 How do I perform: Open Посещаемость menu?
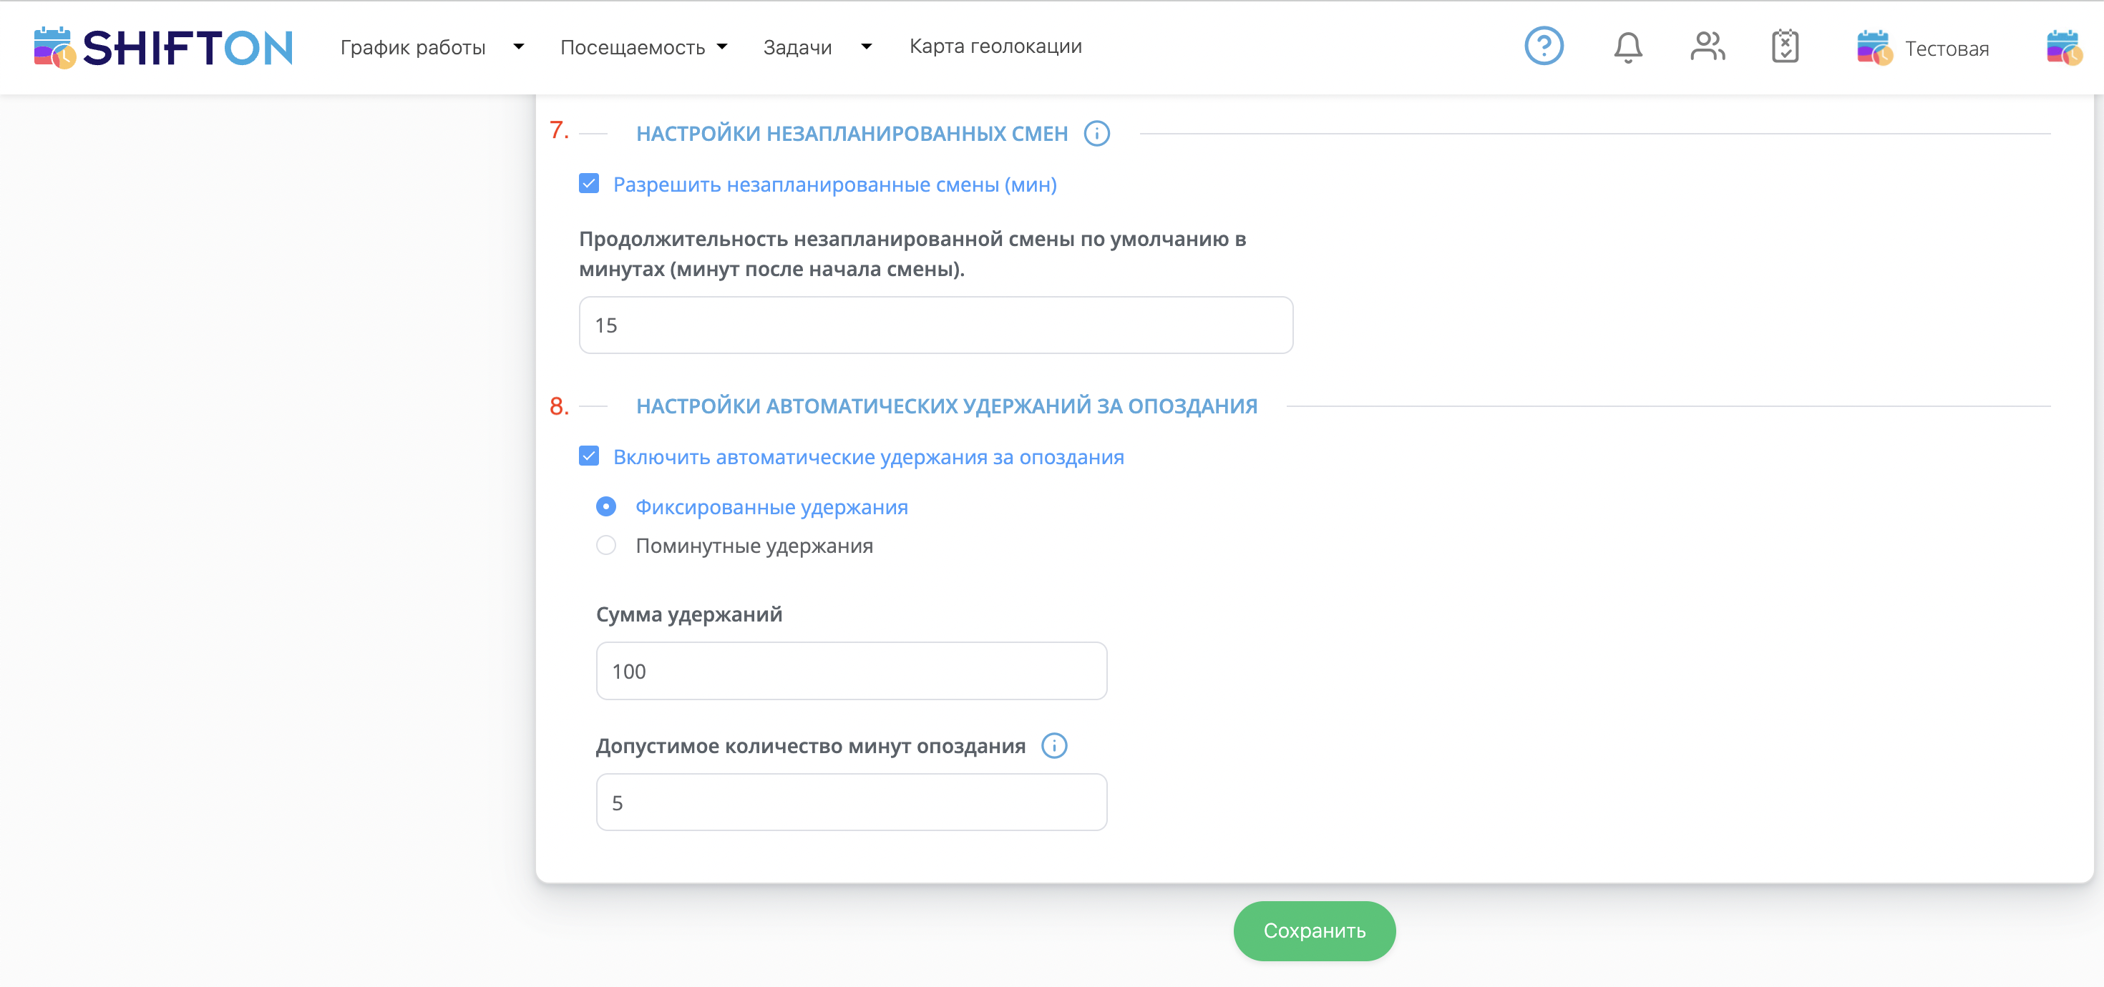coord(632,47)
